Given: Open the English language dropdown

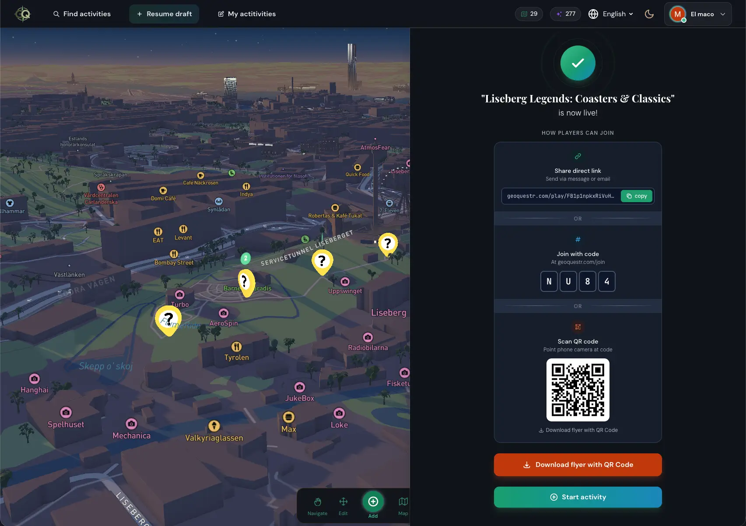Looking at the screenshot, I should pos(612,14).
